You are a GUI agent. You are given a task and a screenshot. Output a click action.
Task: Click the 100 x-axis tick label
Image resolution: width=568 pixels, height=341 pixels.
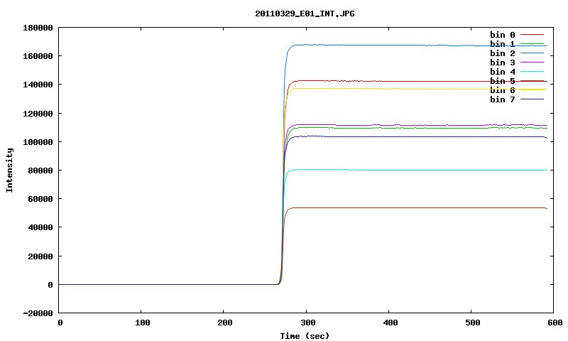point(143,323)
